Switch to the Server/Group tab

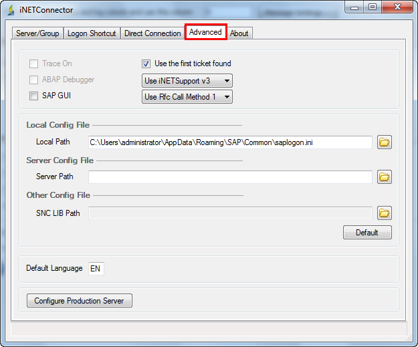[x=37, y=33]
